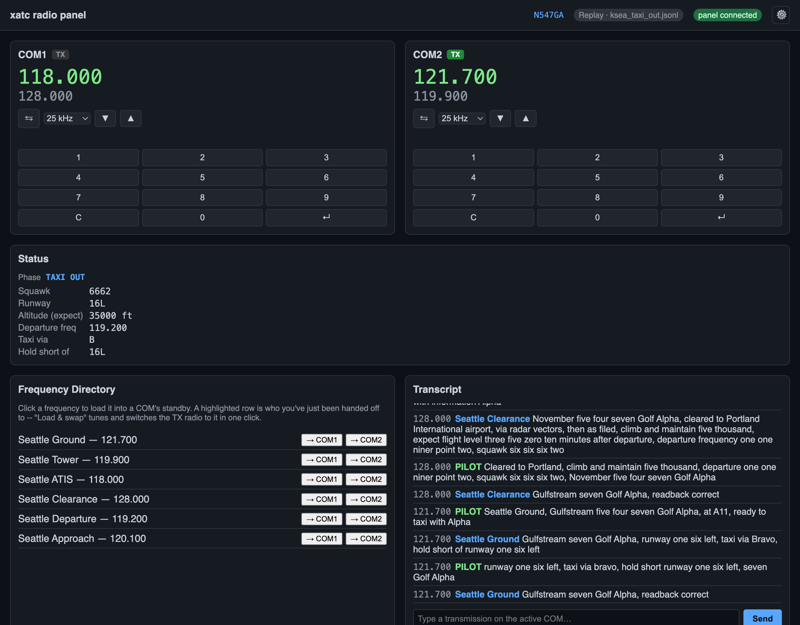800x625 pixels.
Task: Click the panel connected status badge
Action: [x=727, y=15]
